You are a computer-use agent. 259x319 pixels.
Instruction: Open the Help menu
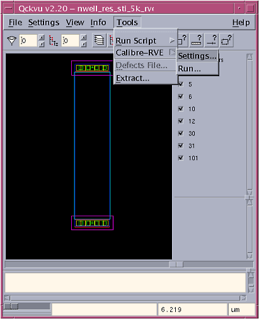tap(241, 22)
